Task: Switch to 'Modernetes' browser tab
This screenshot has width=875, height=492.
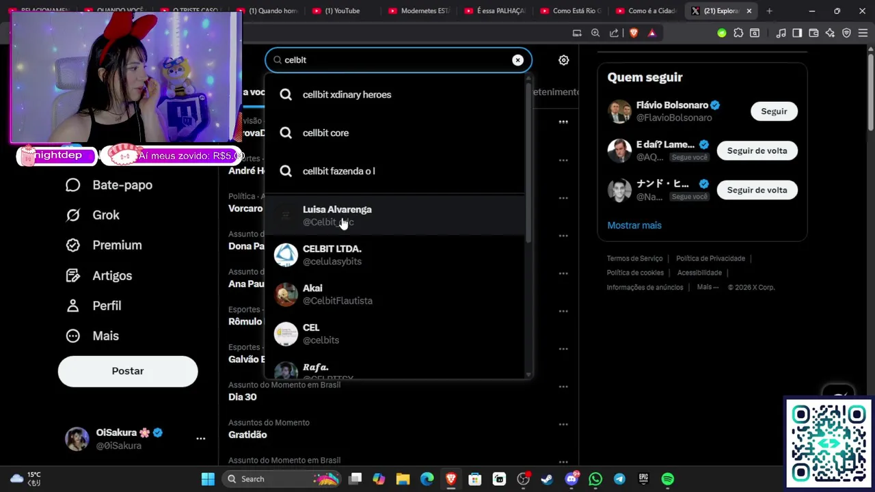Action: click(x=418, y=11)
